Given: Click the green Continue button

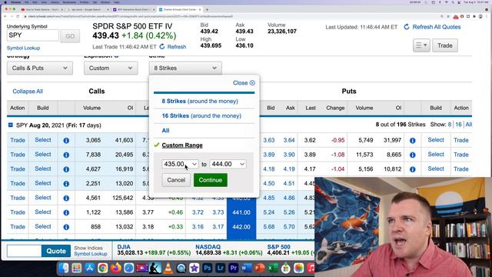Looking at the screenshot, I should tap(210, 180).
